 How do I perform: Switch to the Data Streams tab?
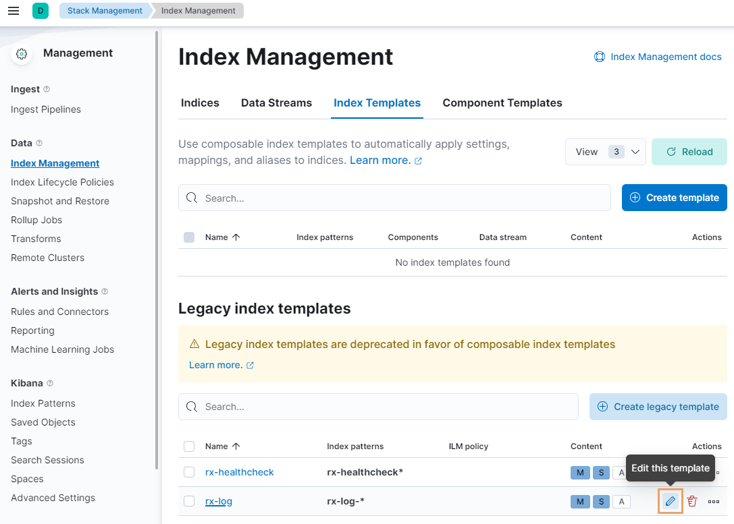coord(276,103)
